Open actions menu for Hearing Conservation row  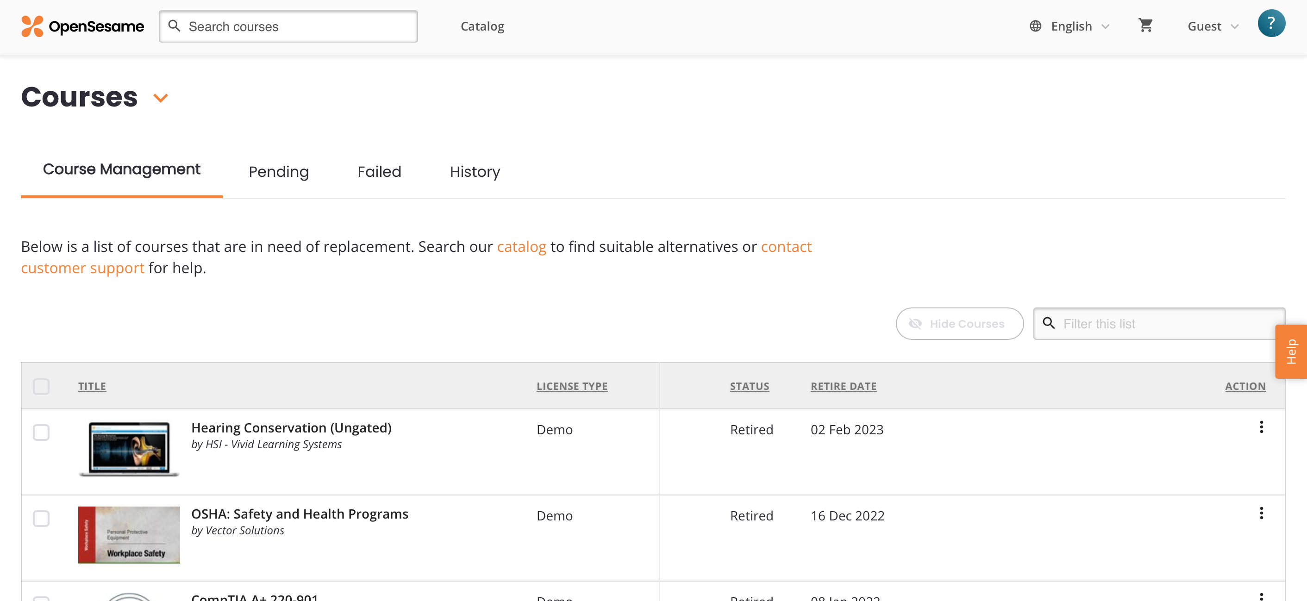pos(1261,427)
